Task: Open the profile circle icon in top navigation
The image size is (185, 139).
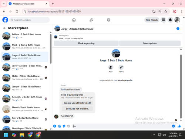Action: tap(108, 20)
